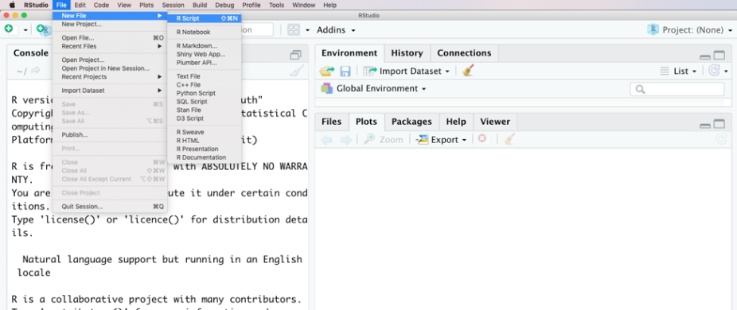Expand Import Dataset submenu in File menu
737x310 pixels.
click(x=110, y=90)
